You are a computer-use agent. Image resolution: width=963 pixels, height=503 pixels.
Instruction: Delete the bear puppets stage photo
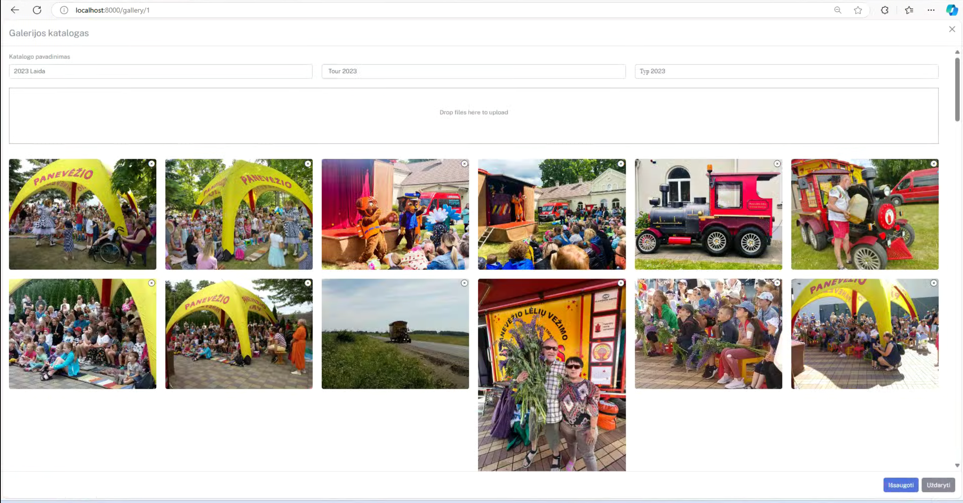point(464,164)
